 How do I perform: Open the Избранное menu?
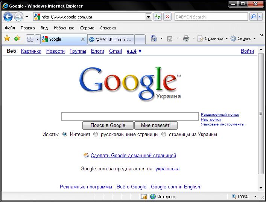coord(64,28)
